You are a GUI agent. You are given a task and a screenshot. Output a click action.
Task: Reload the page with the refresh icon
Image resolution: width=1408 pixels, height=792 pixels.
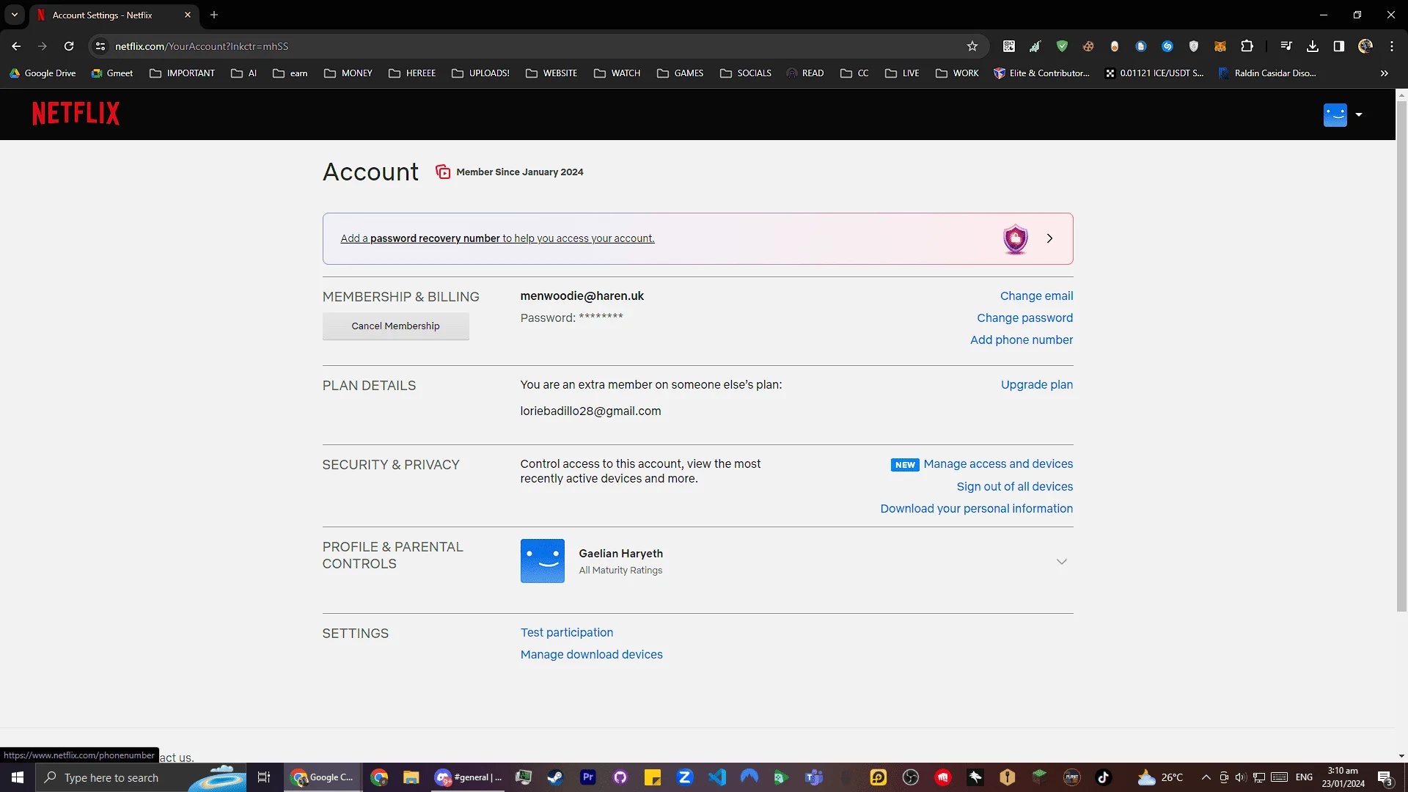pyautogui.click(x=69, y=46)
